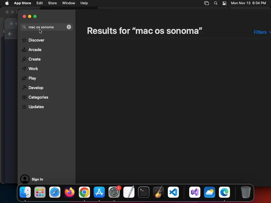Viewport: 271px width, 203px height.
Task: Open the Updates section
Action: [36, 107]
